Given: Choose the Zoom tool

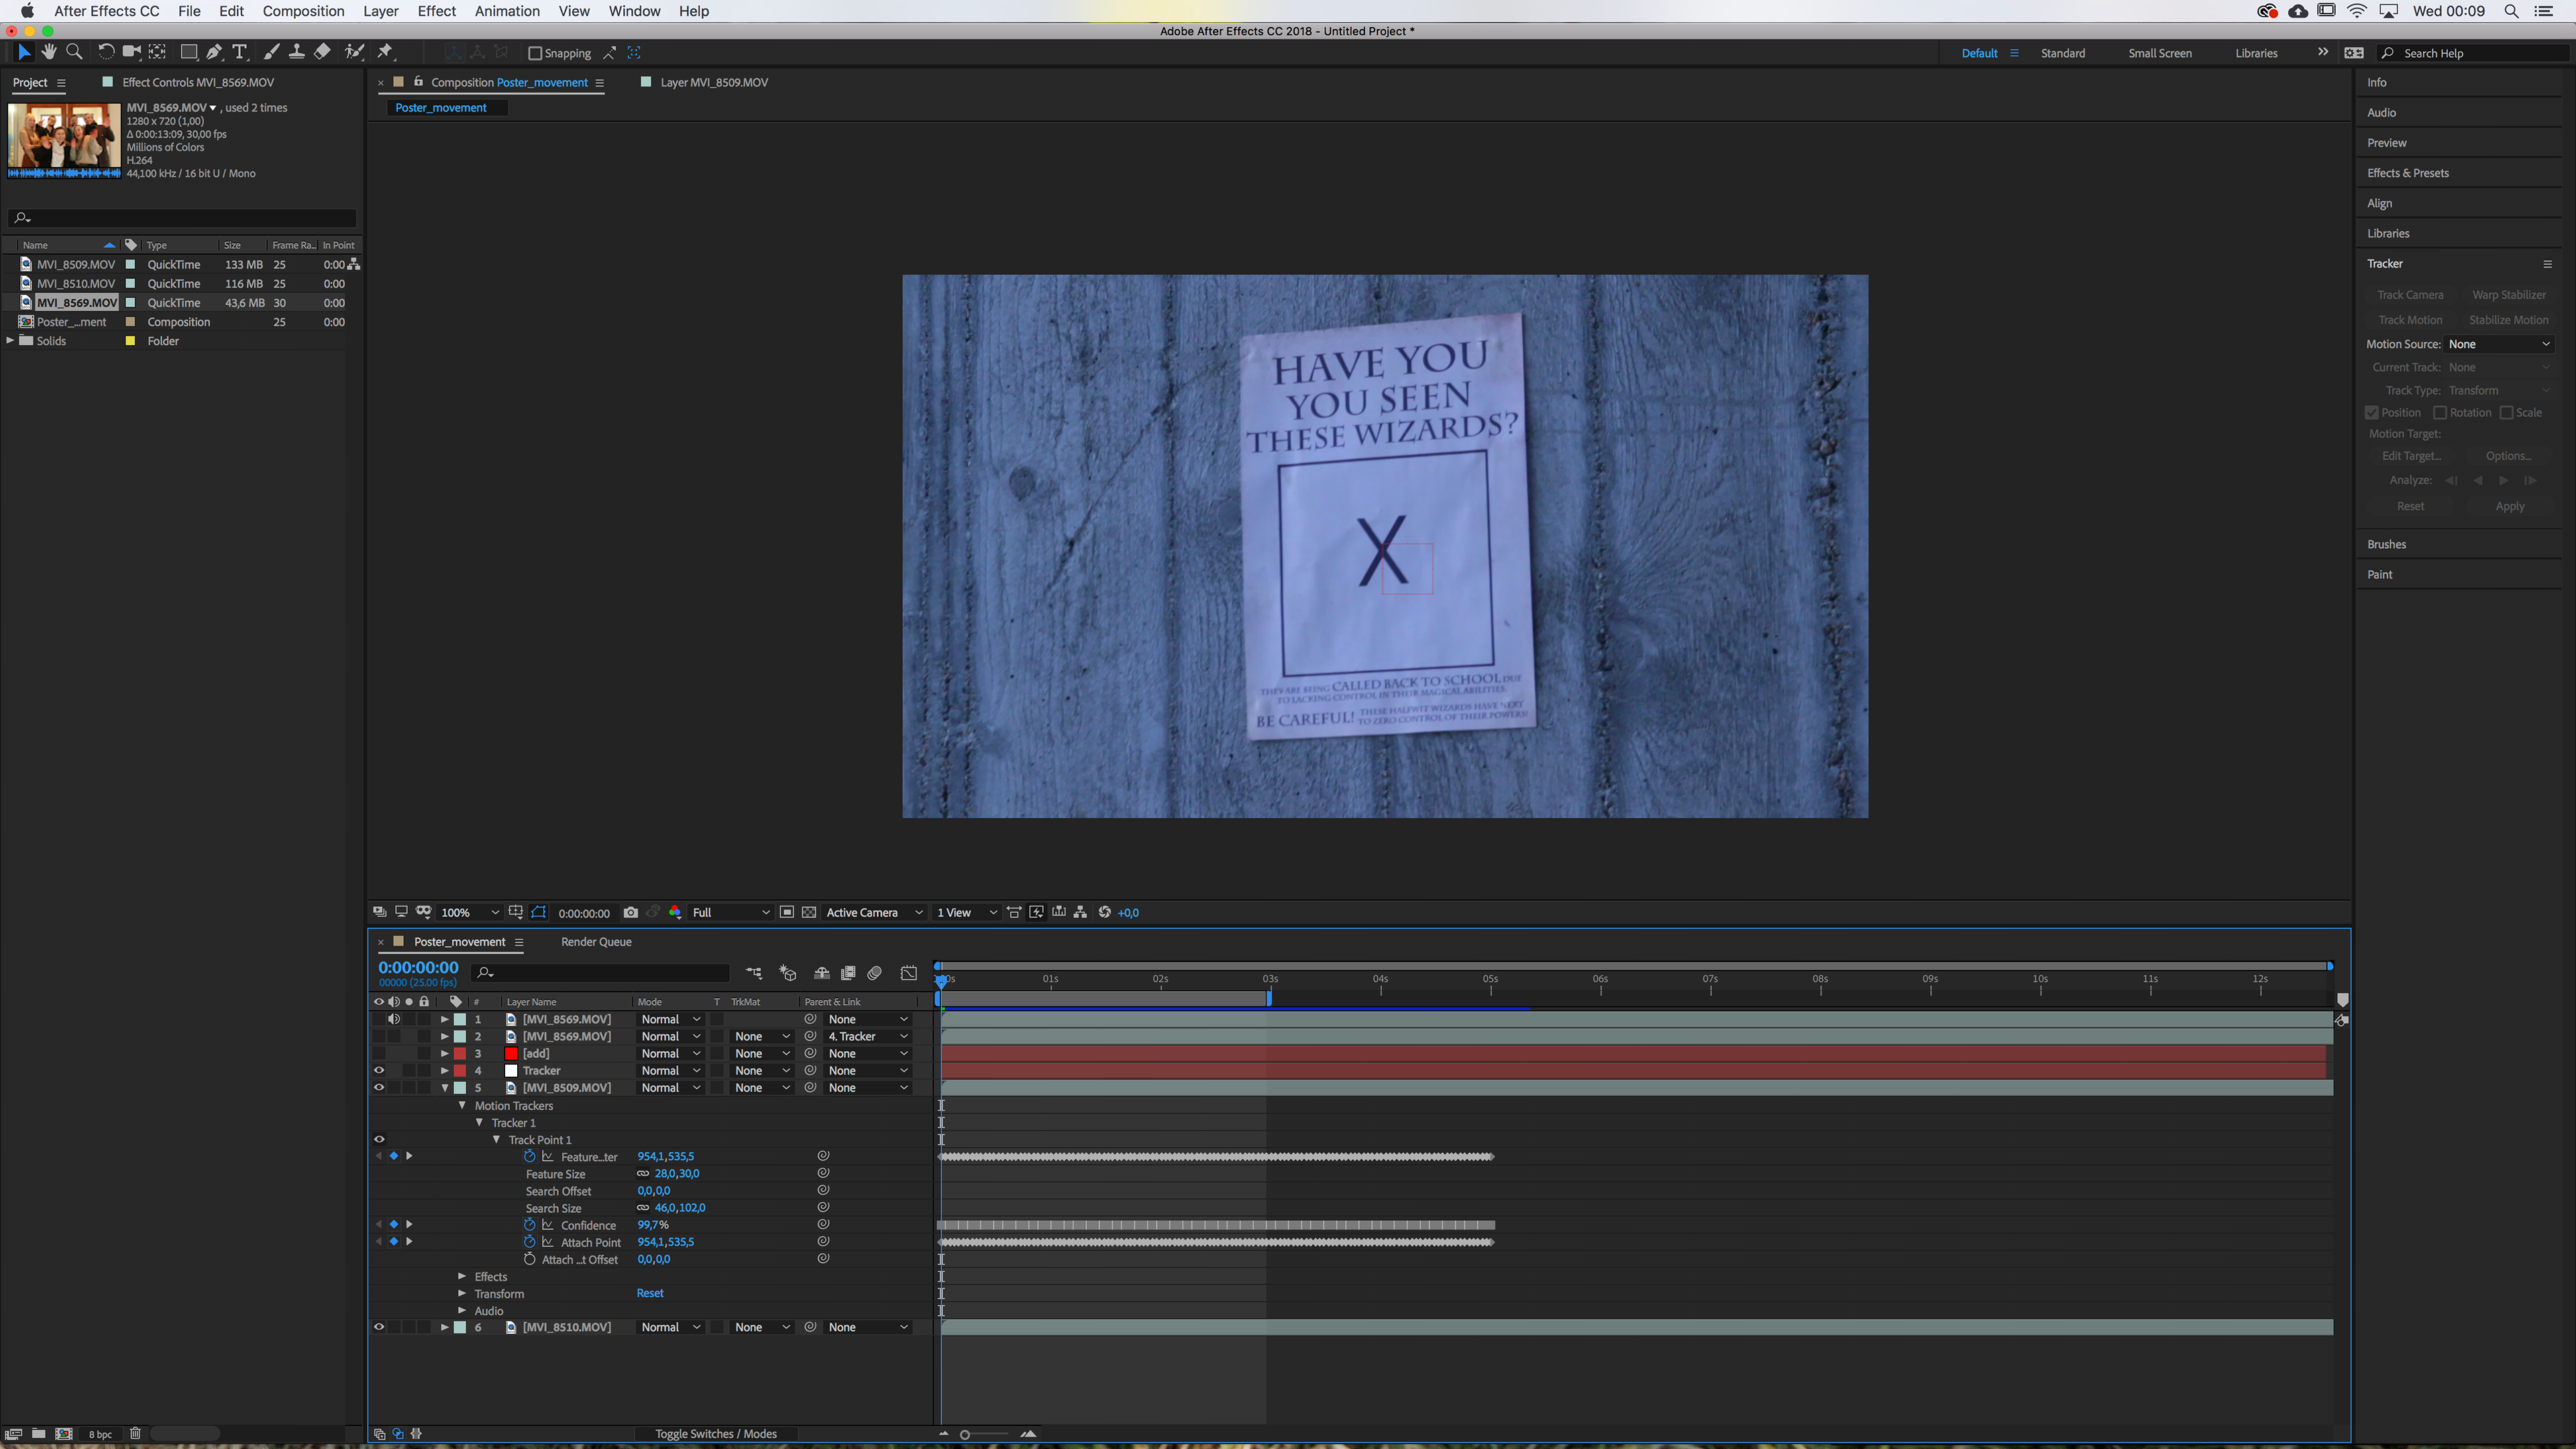Looking at the screenshot, I should pyautogui.click(x=74, y=52).
